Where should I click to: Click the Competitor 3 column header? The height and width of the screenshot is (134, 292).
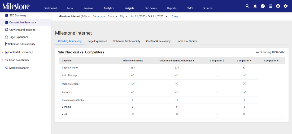point(217,61)
